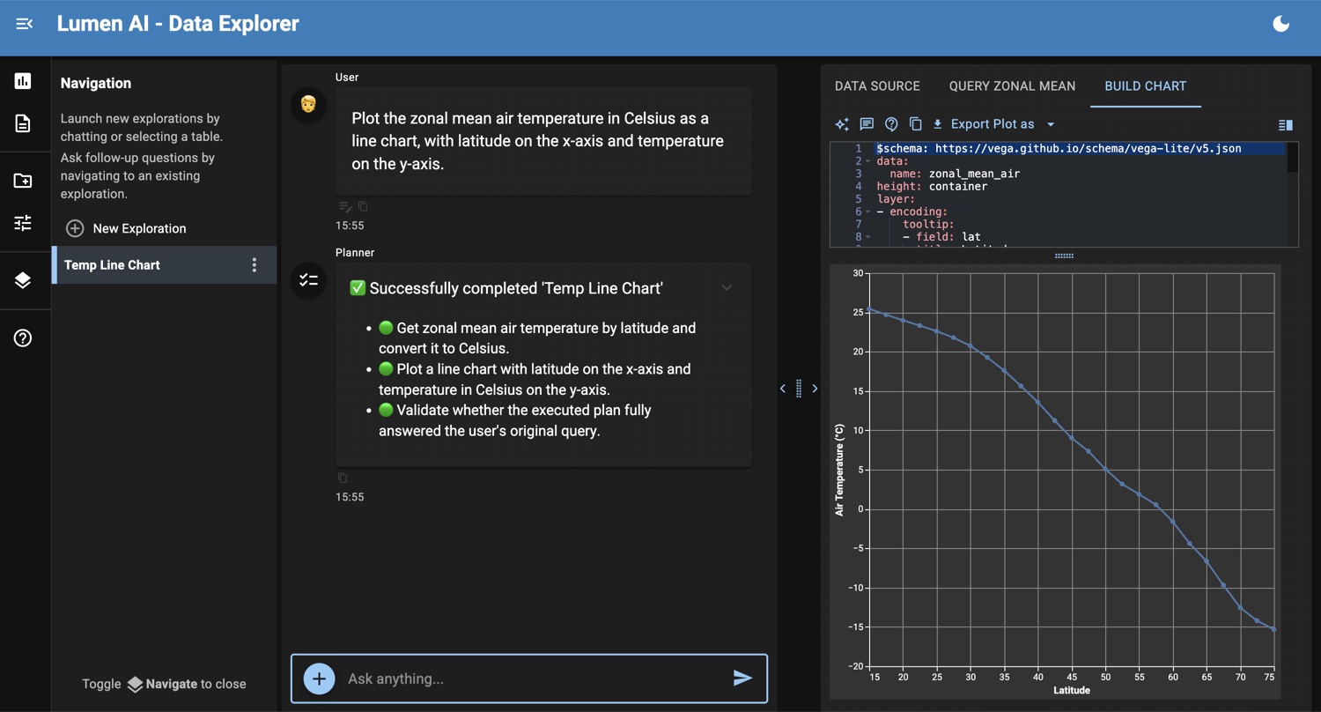This screenshot has height=712, width=1321.
Task: Expand panel with right chevron on divider
Action: pos(815,389)
